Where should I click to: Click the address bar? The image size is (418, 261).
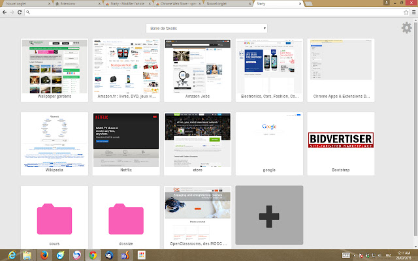click(x=216, y=12)
